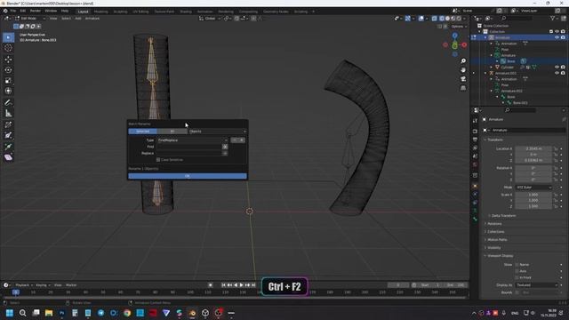The height and width of the screenshot is (320, 569).
Task: Open the Object properties tab icon
Action: click(475, 186)
